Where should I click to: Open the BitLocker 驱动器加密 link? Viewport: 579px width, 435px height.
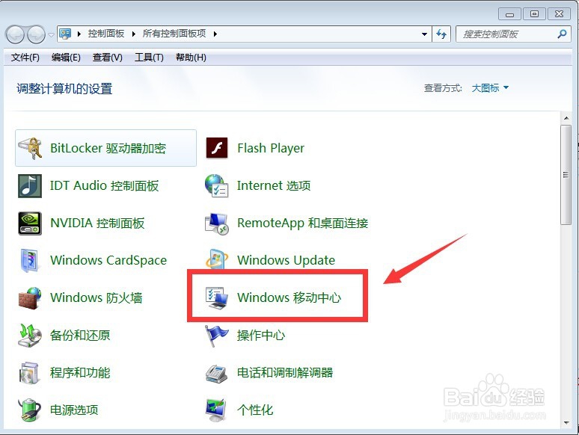point(108,148)
